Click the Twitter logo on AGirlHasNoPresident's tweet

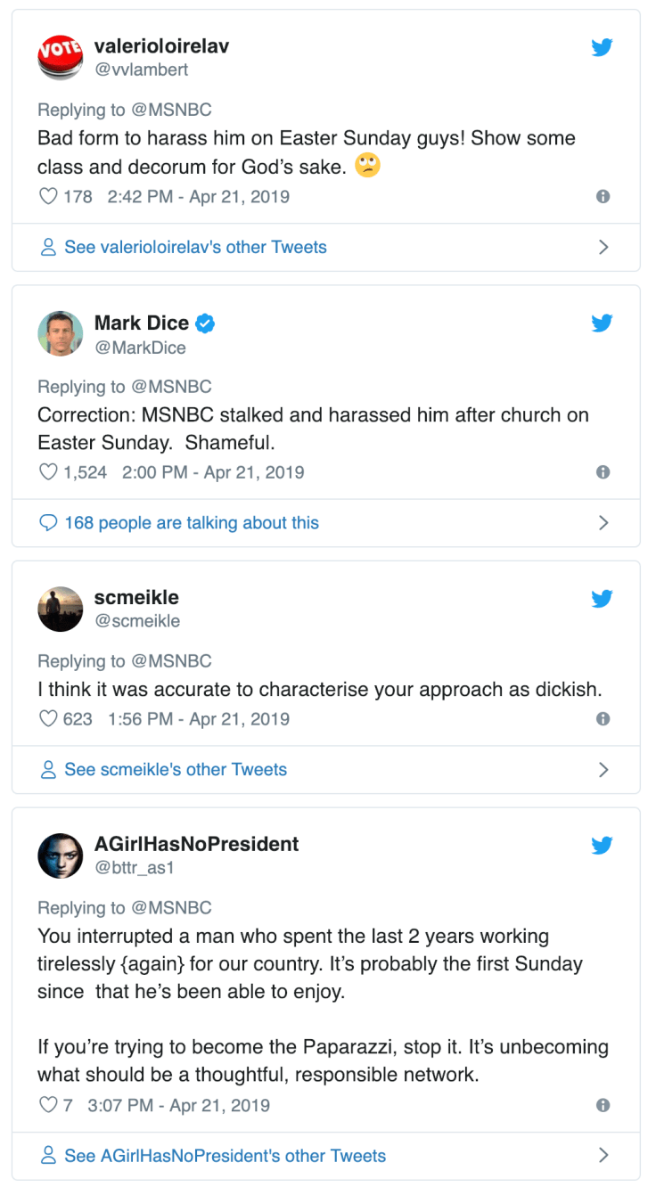(603, 846)
